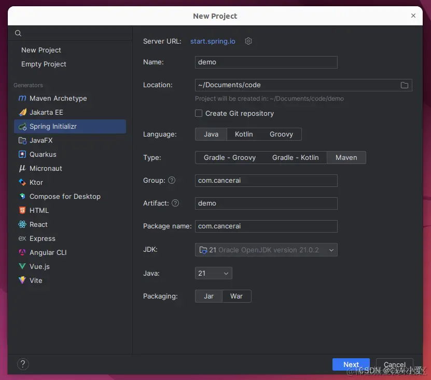The image size is (431, 380).
Task: Select Jar packaging
Action: [x=208, y=296]
